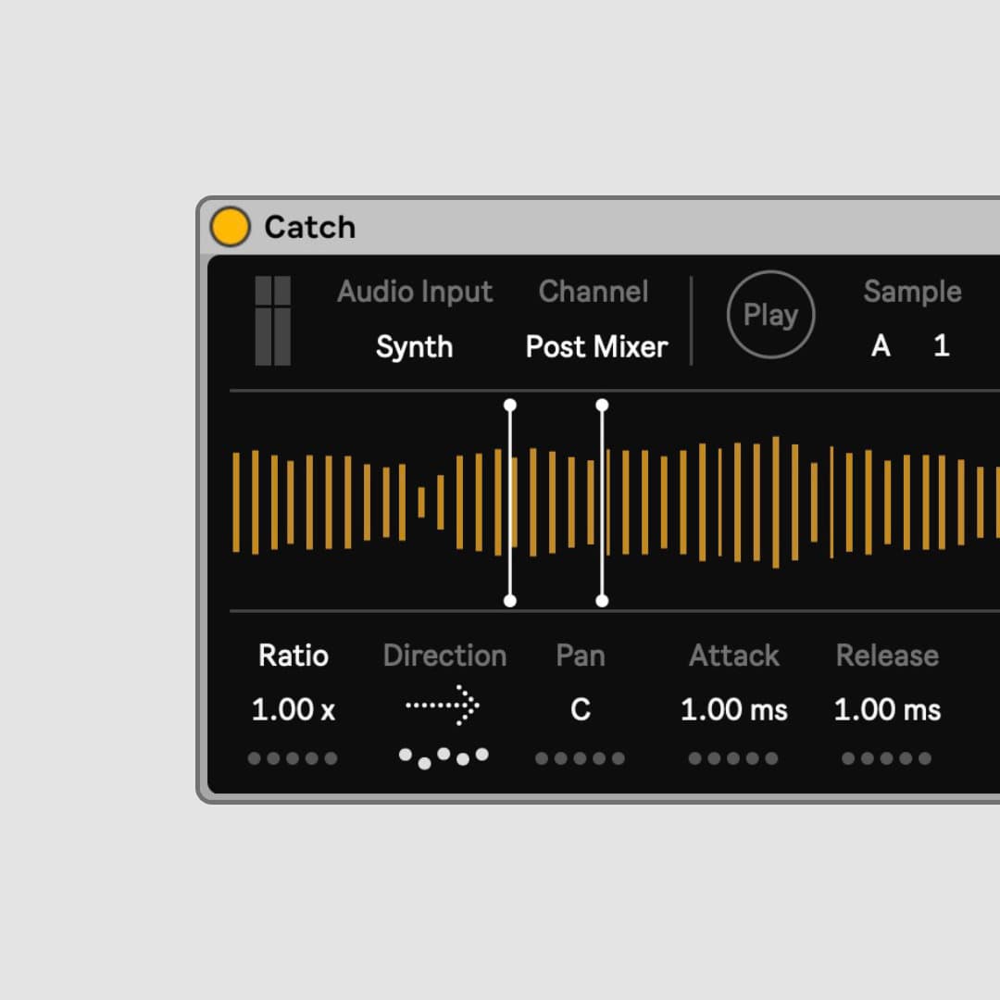Click the Ratio value showing 1.00 x
Screen dimensions: 1000x1000
tap(293, 709)
